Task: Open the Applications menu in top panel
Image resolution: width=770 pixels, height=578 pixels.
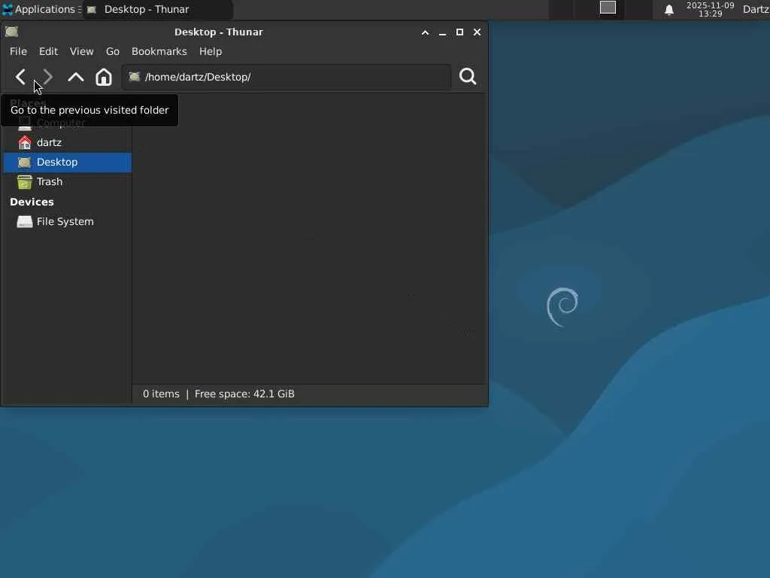Action: [41, 9]
